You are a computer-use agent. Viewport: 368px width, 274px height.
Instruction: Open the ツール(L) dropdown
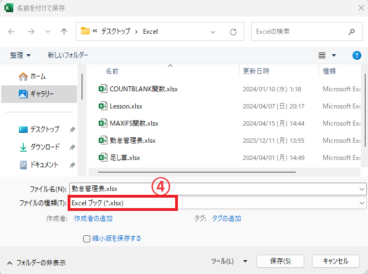coord(229,261)
